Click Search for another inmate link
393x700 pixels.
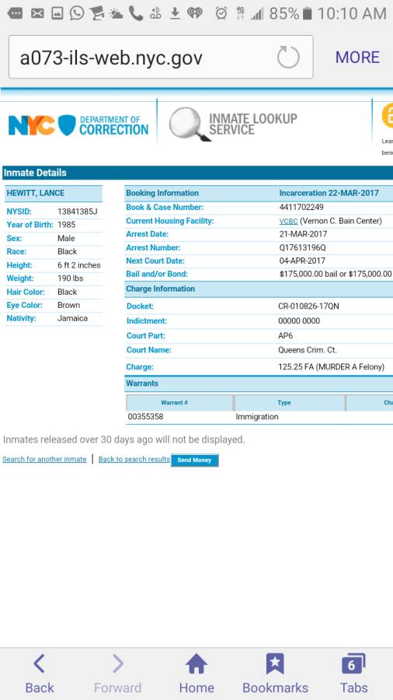44,459
